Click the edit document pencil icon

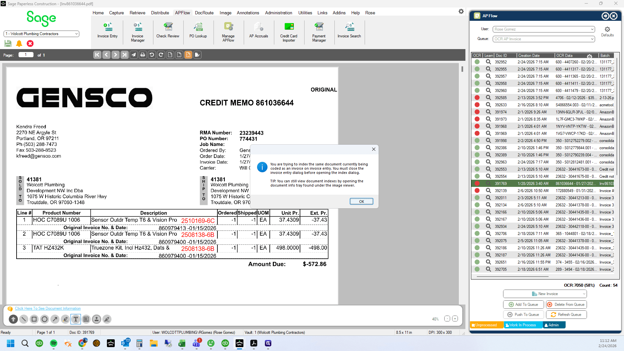coord(197,55)
